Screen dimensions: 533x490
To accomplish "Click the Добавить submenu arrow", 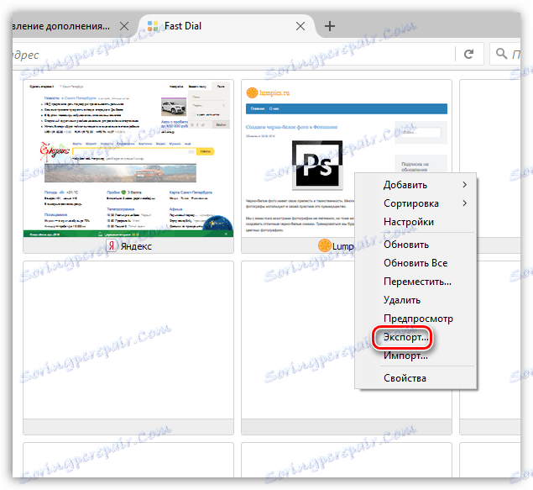I will [465, 184].
